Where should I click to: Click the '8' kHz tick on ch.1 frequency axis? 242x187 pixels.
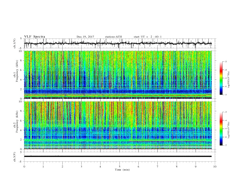point(21,61)
